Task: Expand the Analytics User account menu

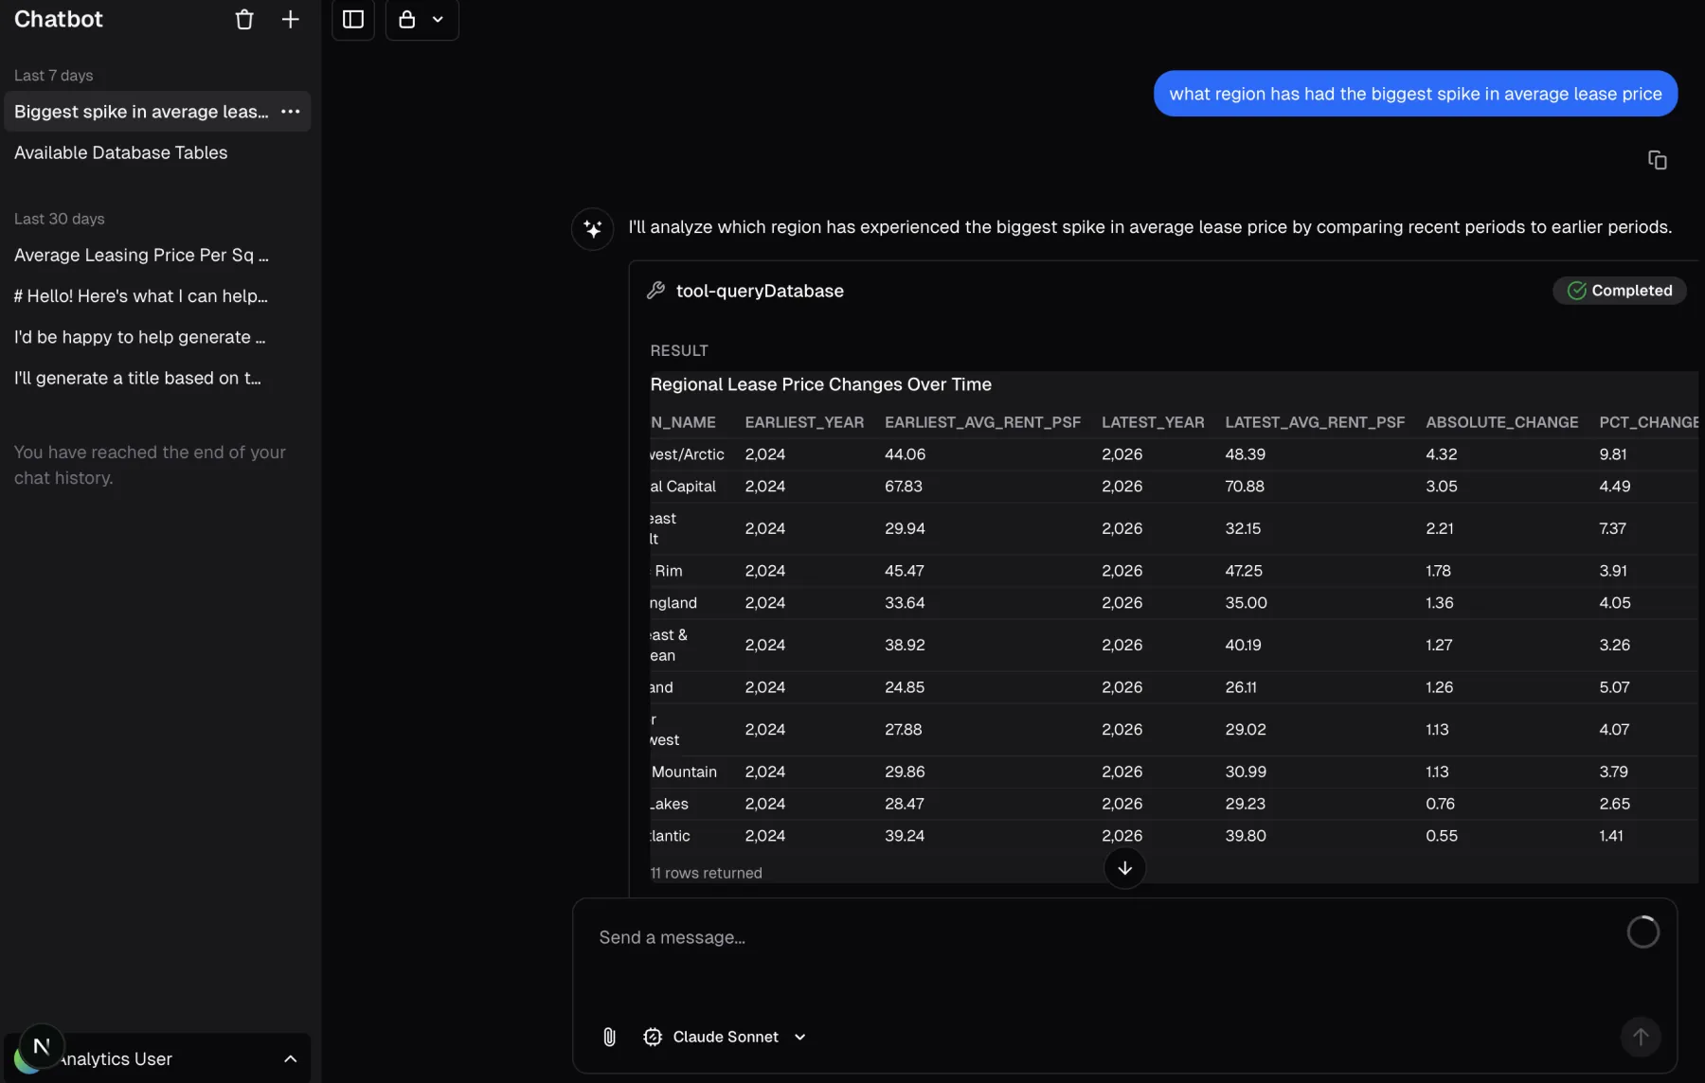Action: (291, 1058)
